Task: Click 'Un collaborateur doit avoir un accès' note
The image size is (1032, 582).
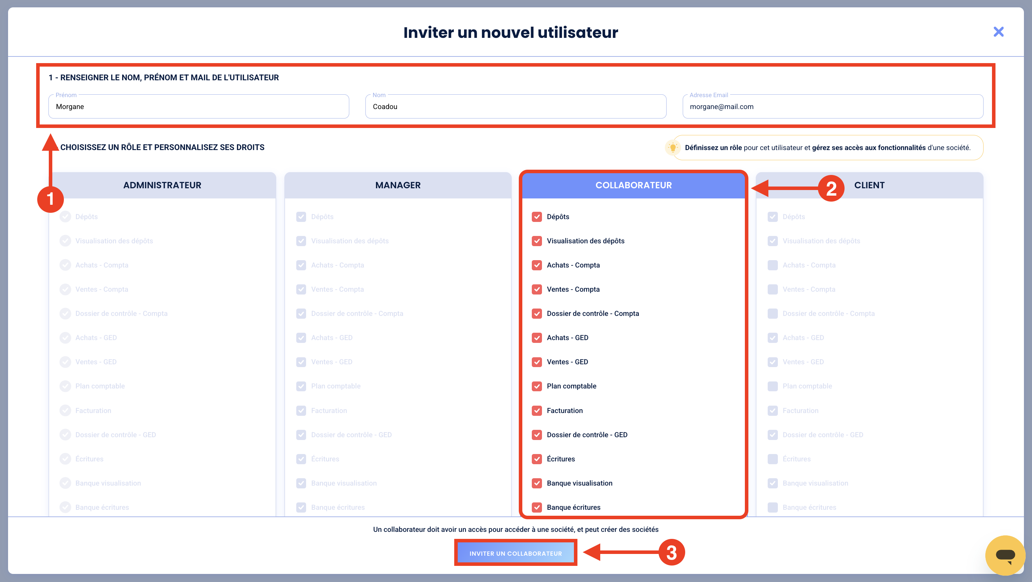Action: point(516,529)
